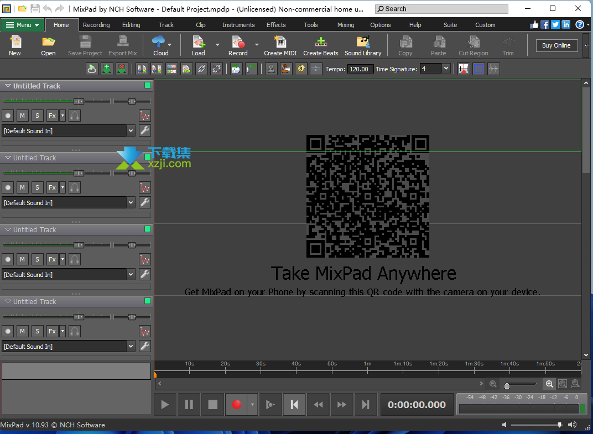Switch to the Editing tab

tap(131, 25)
